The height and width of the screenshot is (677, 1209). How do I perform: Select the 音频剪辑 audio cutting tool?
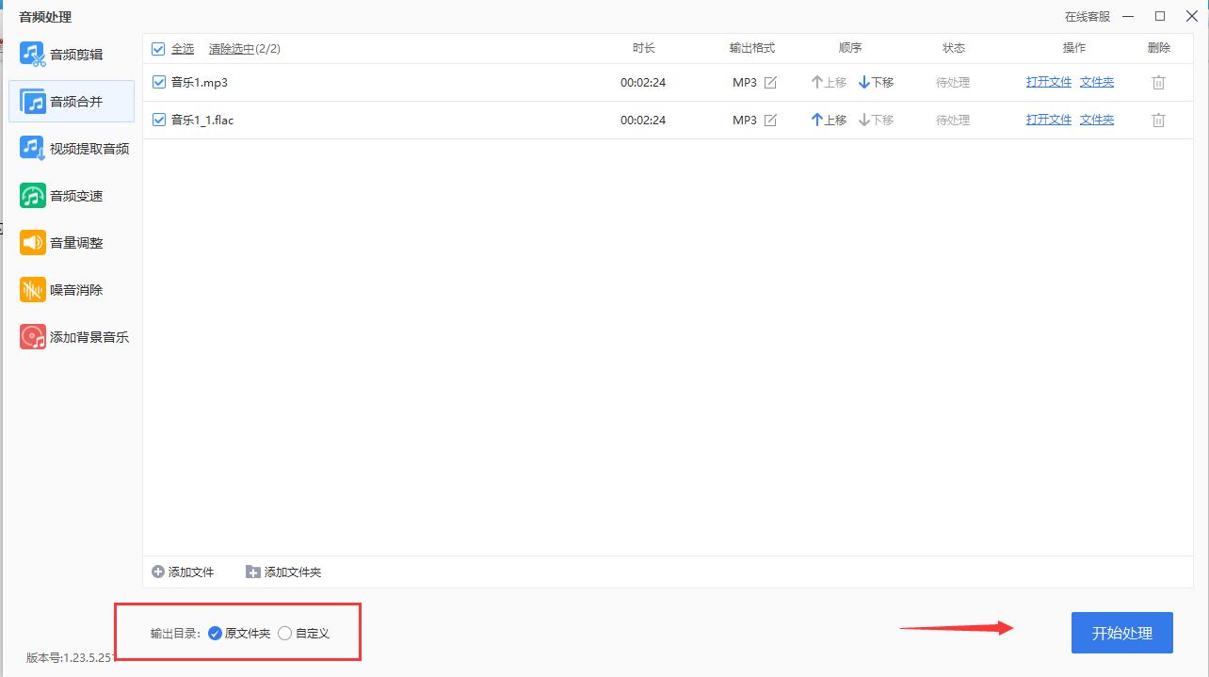pos(72,54)
